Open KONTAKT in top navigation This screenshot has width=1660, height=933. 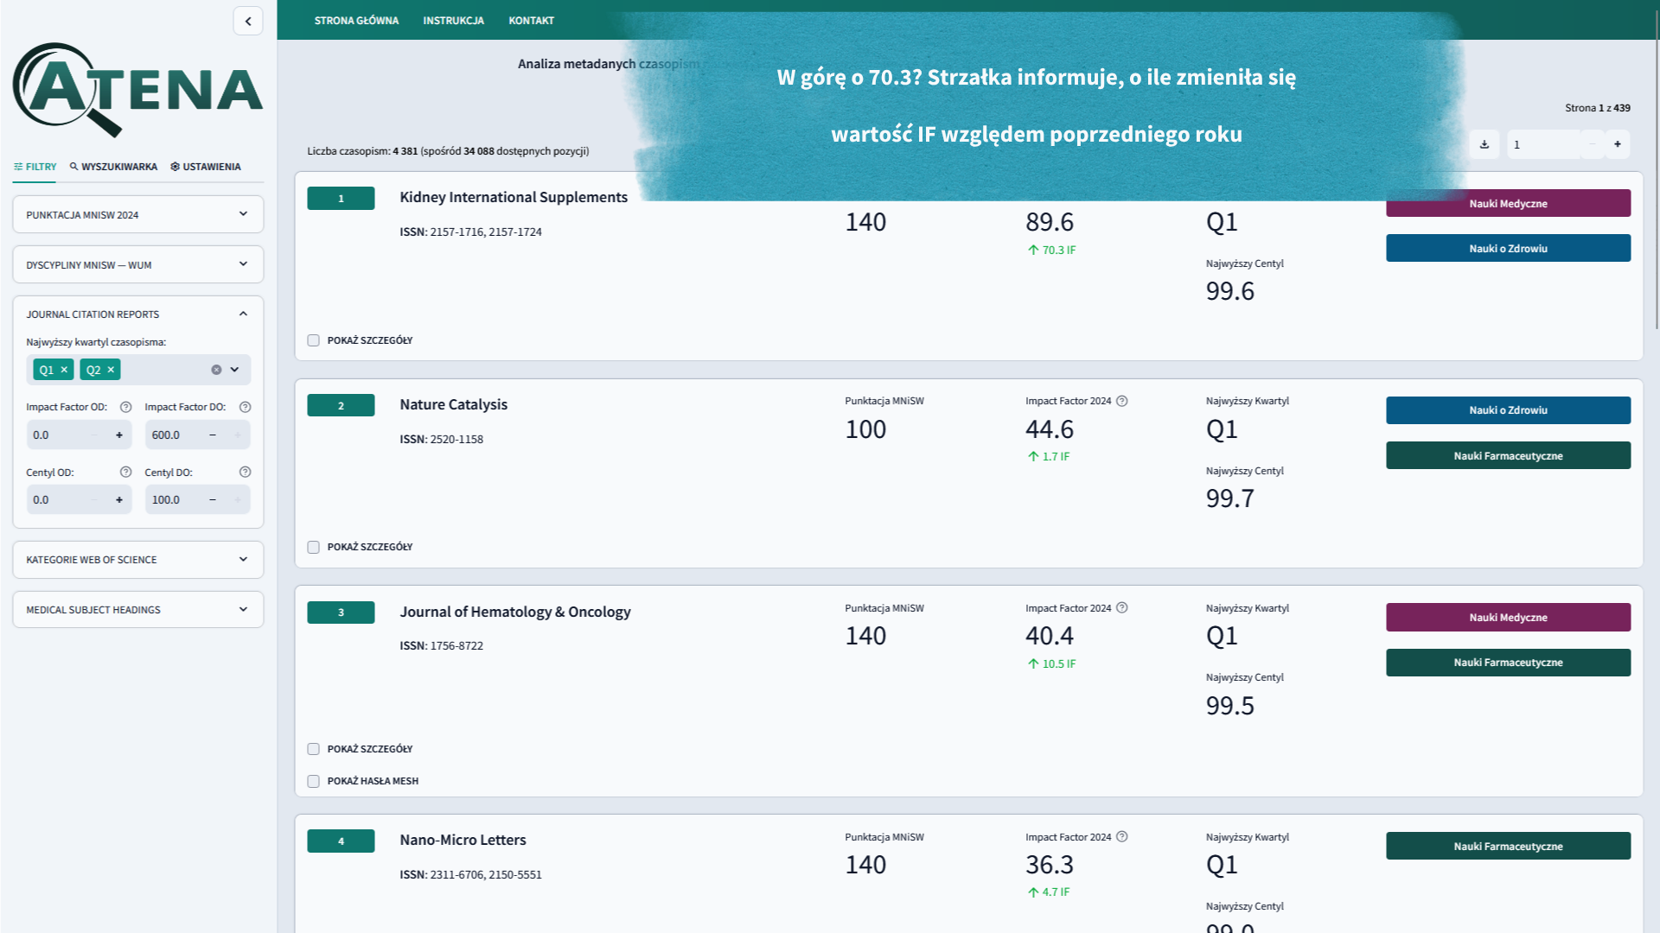pos(531,21)
